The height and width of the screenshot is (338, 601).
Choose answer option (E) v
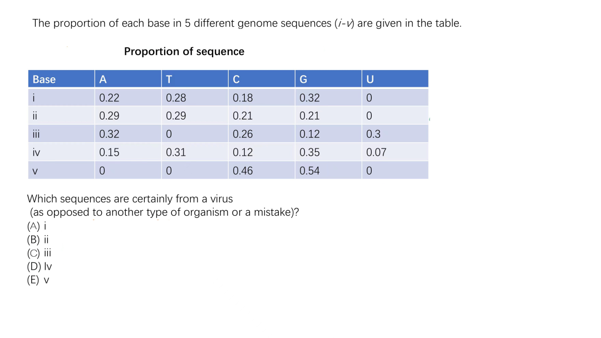click(x=38, y=280)
